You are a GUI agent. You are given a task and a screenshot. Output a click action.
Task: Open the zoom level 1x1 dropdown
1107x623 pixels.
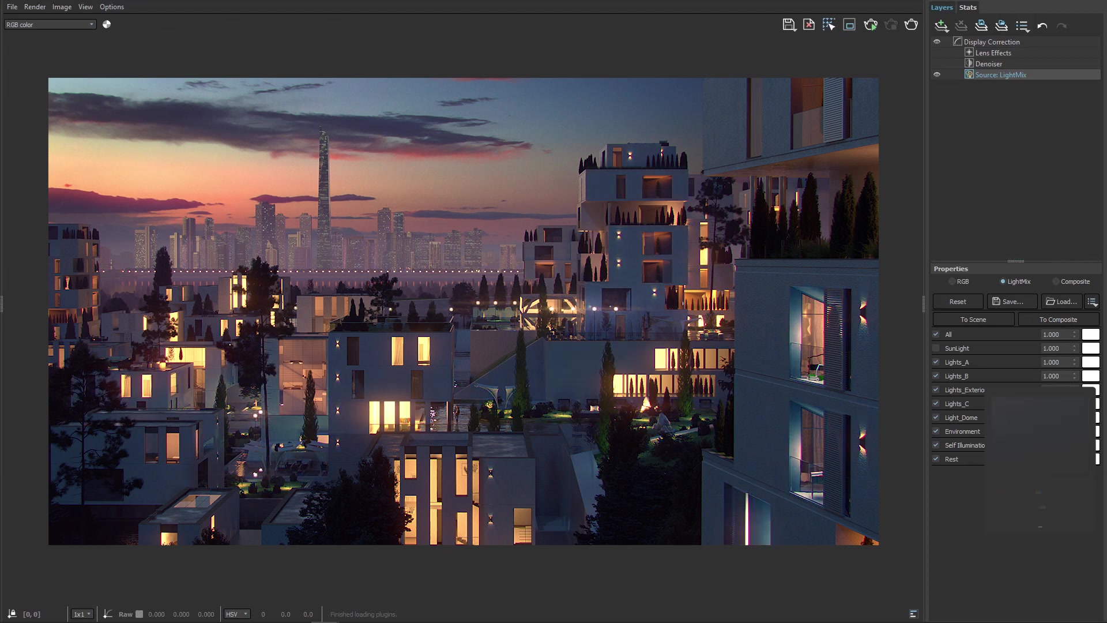coord(82,614)
